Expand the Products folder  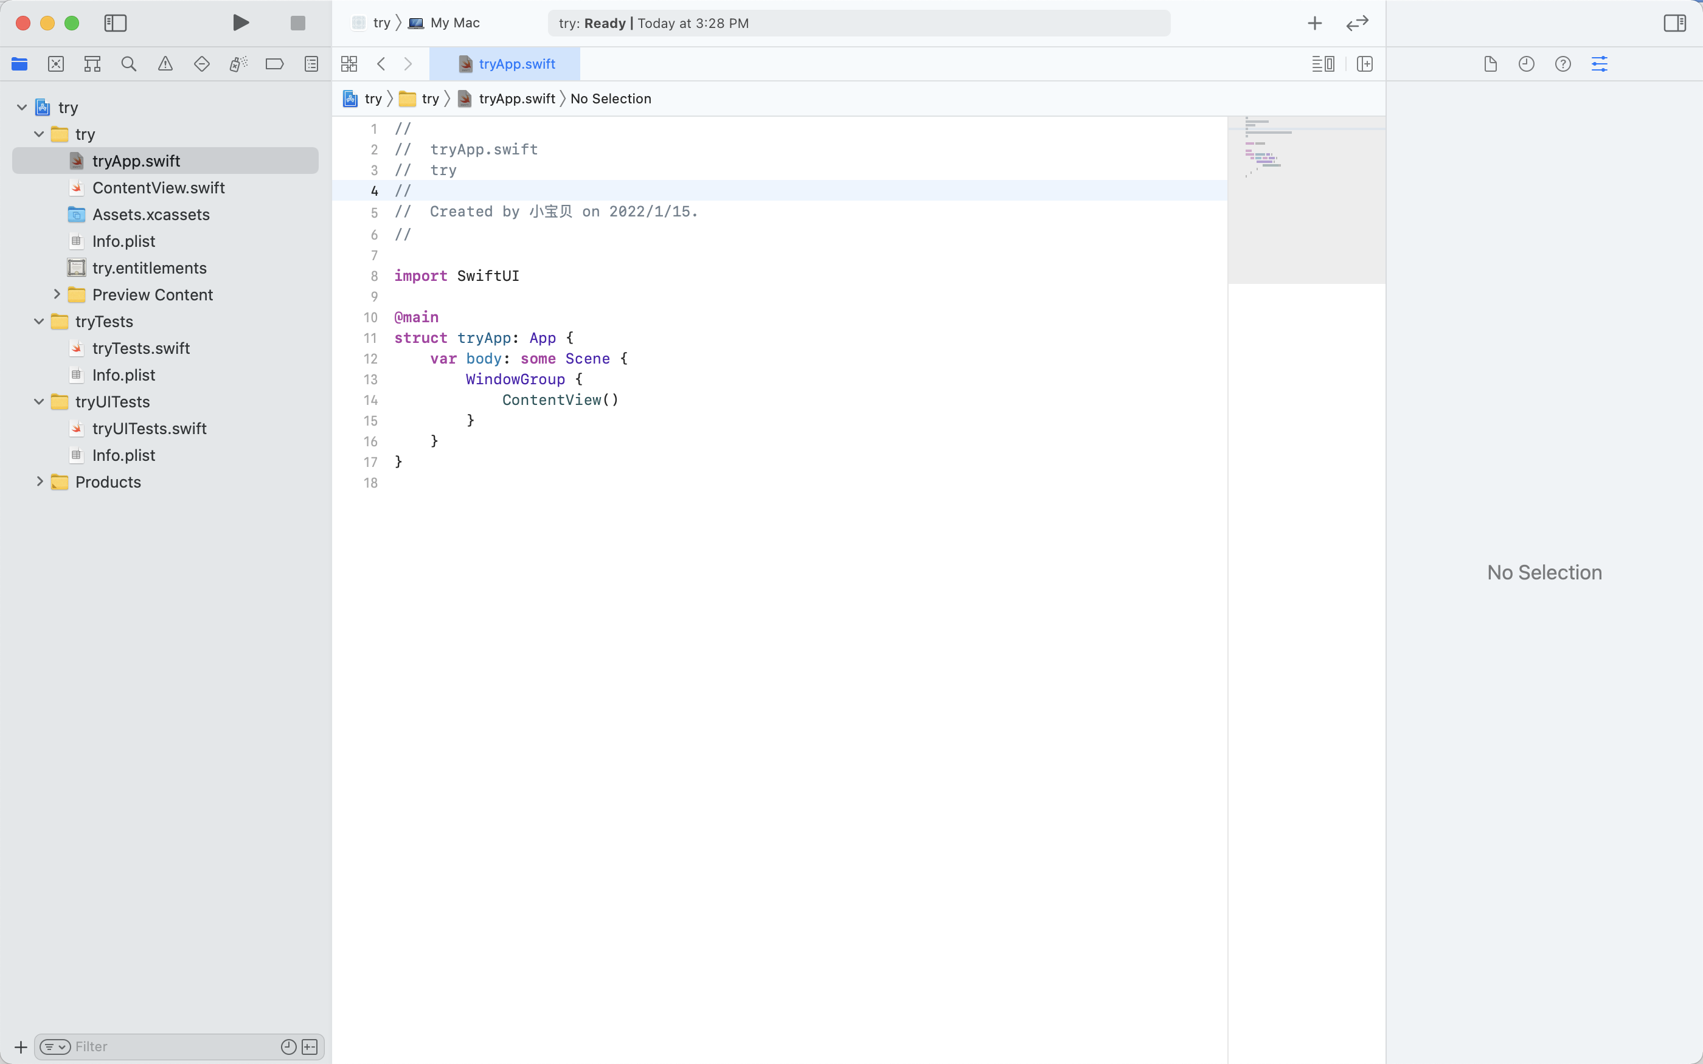40,482
